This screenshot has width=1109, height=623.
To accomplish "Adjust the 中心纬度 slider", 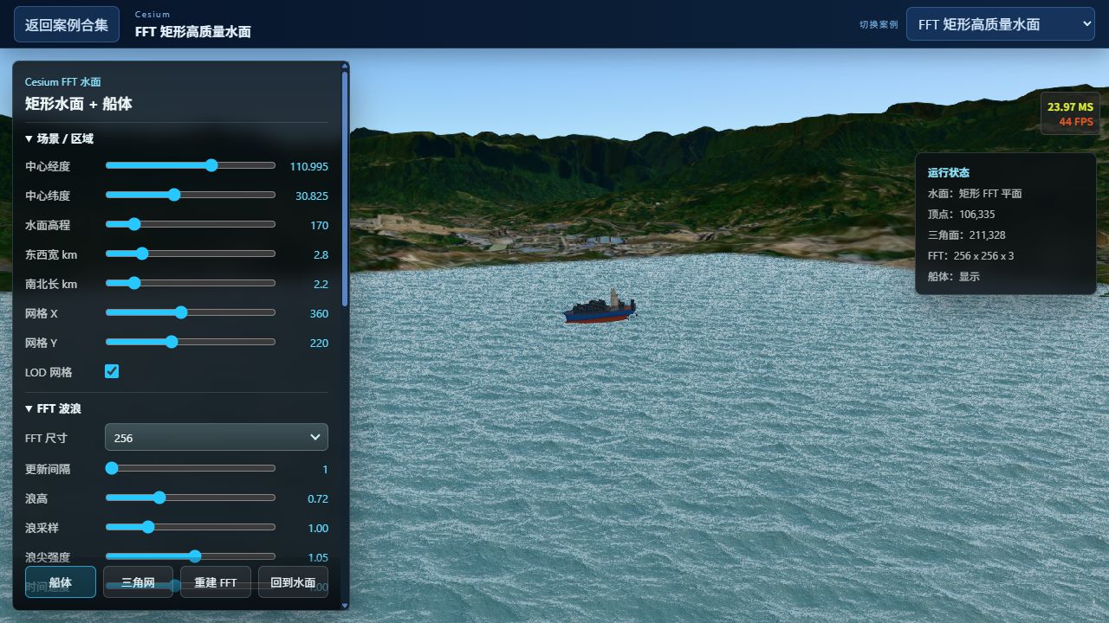I will point(191,195).
